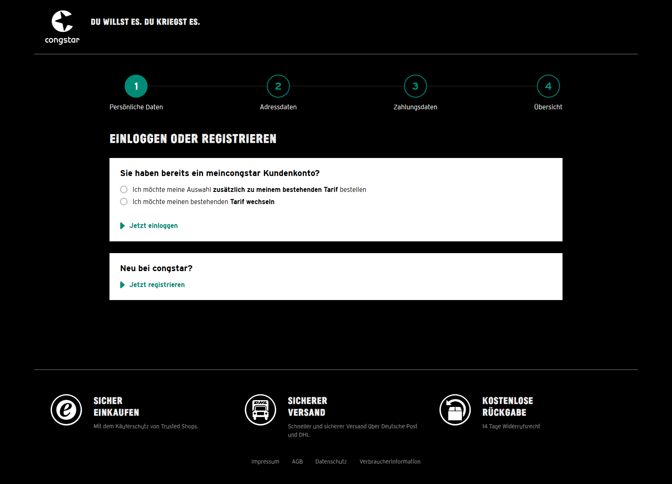Click the step 1 circle in progress bar

tap(136, 86)
